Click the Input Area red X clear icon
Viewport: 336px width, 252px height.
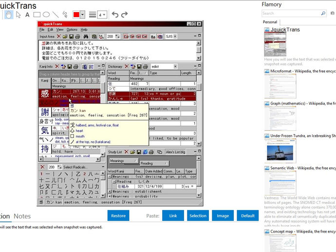[x=59, y=36]
